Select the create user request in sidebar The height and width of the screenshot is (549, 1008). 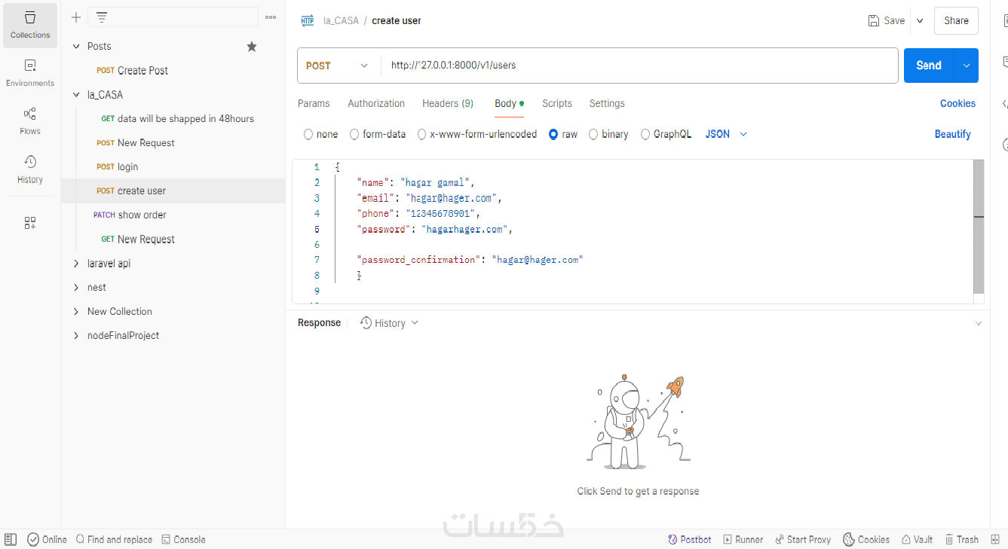(x=173, y=191)
